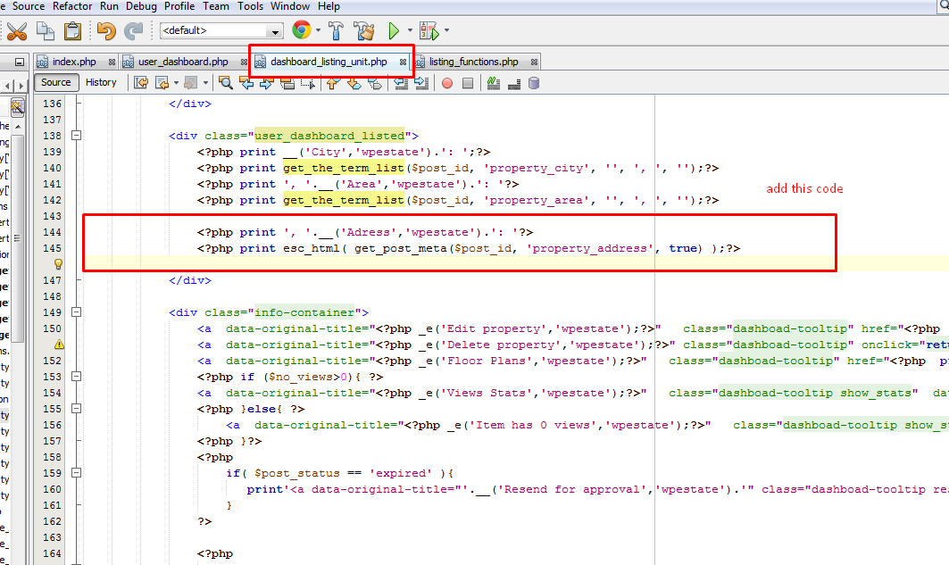This screenshot has height=565, width=949.
Task: Toggle Source view of the editor
Action: coord(55,82)
